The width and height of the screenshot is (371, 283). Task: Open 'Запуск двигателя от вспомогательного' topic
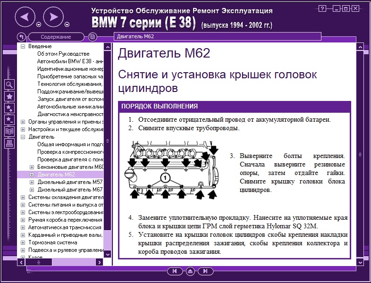click(x=70, y=99)
